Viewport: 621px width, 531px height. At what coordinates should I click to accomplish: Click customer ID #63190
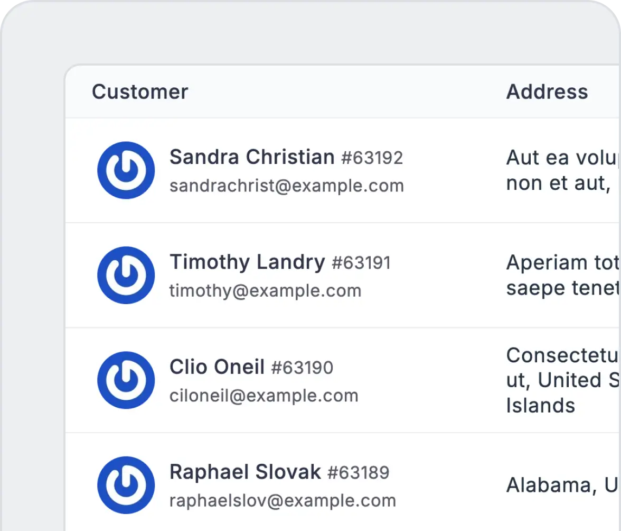pos(302,368)
